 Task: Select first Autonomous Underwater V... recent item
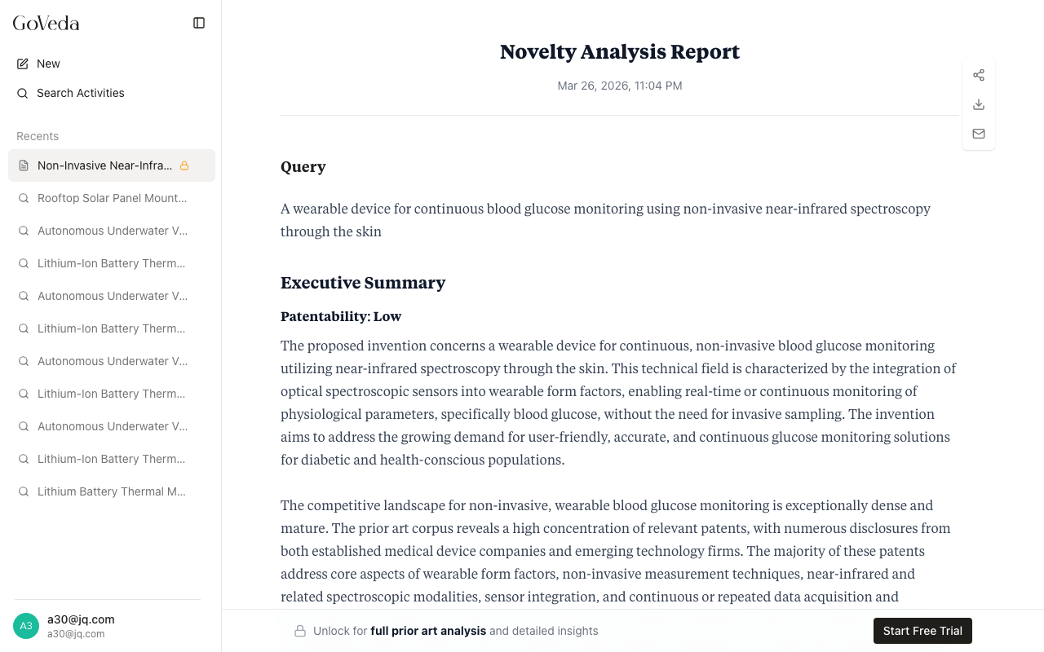point(112,231)
